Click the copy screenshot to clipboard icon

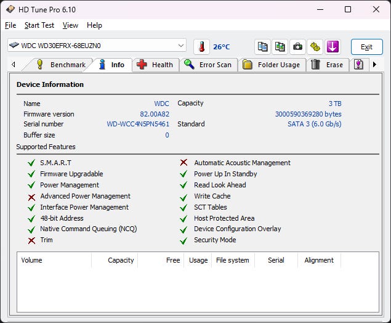click(280, 47)
